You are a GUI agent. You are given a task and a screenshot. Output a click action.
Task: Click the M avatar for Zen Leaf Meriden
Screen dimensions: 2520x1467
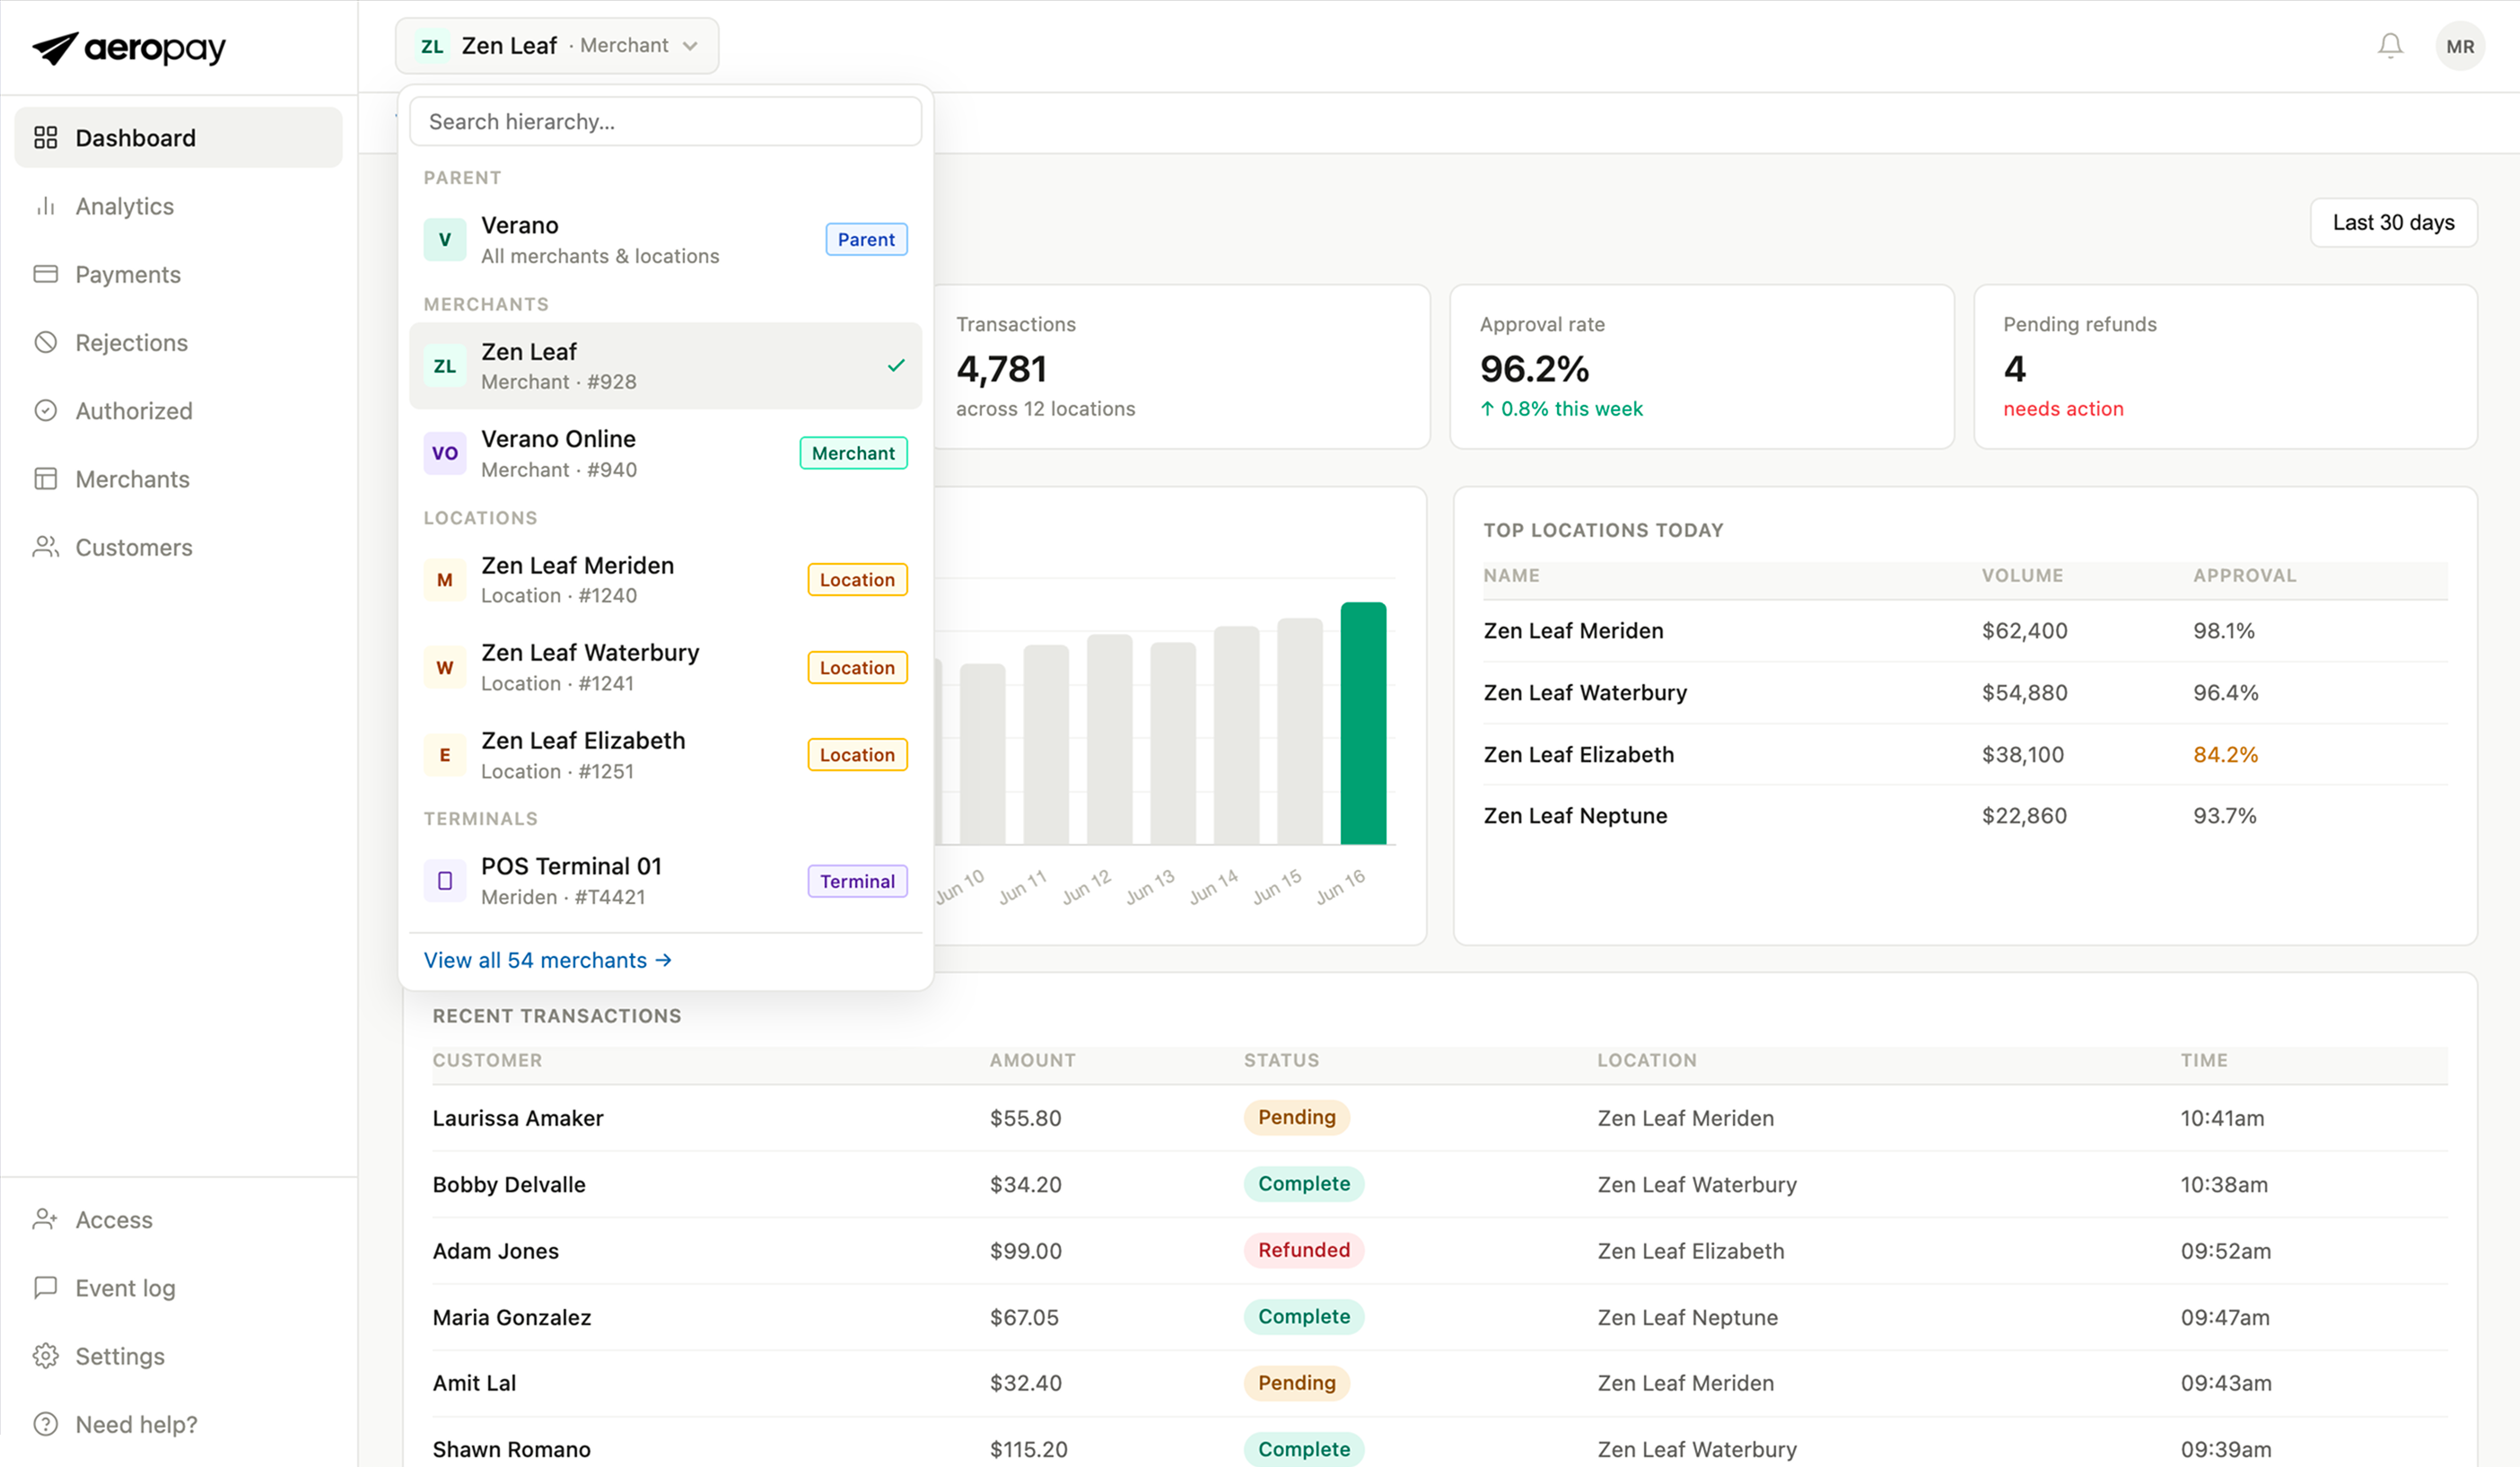(x=445, y=580)
